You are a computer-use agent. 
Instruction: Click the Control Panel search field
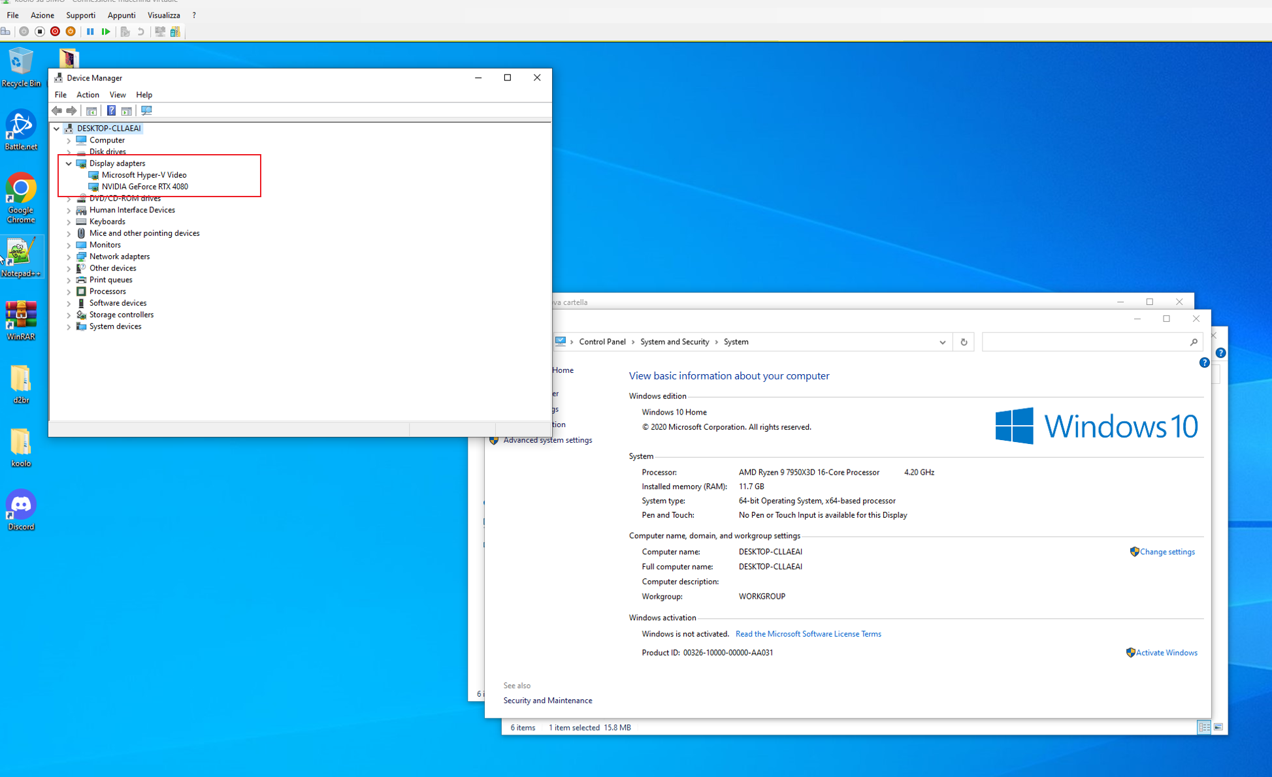[x=1084, y=342]
